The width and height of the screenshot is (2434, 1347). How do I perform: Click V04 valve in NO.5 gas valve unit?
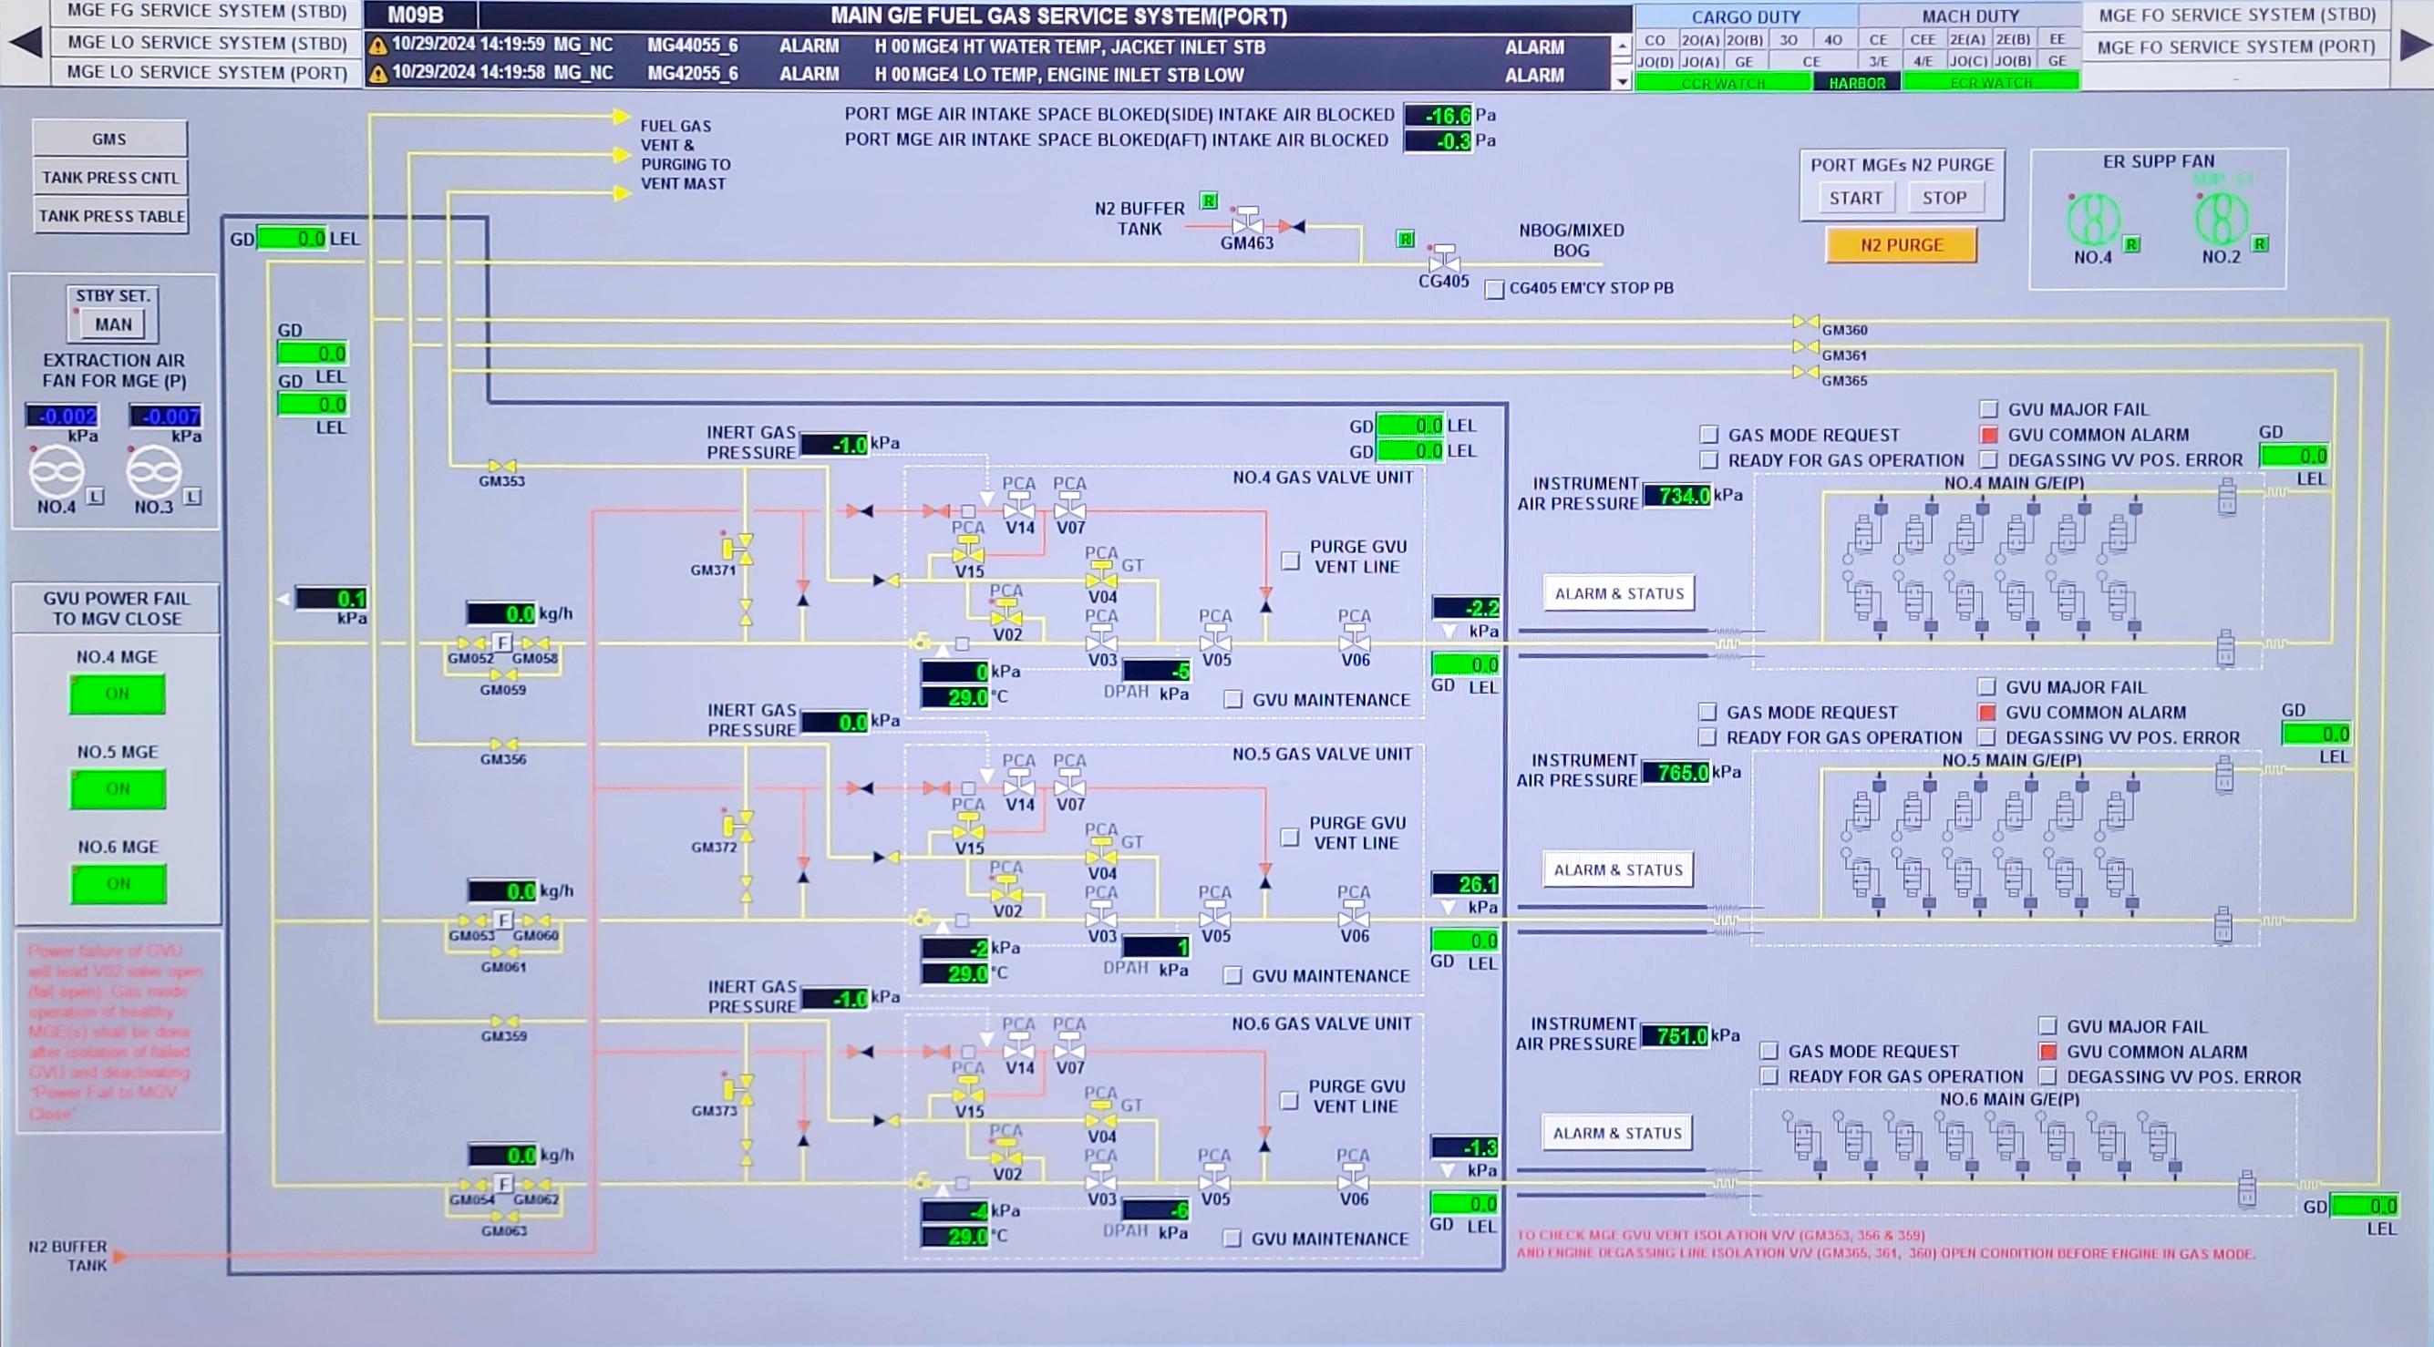[x=1102, y=853]
